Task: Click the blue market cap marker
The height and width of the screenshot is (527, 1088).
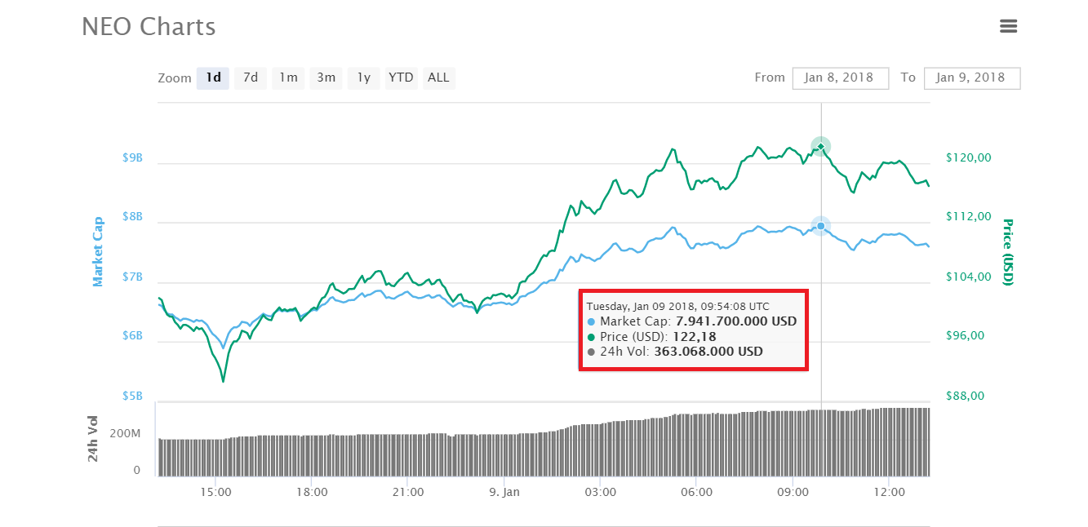Action: click(820, 226)
